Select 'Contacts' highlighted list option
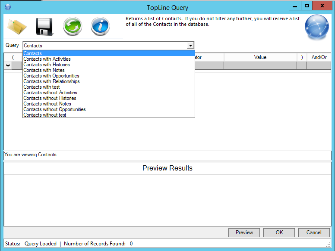Viewport: 335px width, 251px height. click(x=109, y=53)
